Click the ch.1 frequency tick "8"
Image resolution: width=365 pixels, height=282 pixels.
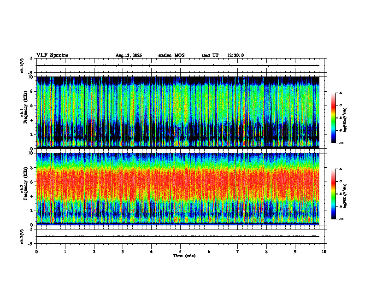[x=32, y=91]
